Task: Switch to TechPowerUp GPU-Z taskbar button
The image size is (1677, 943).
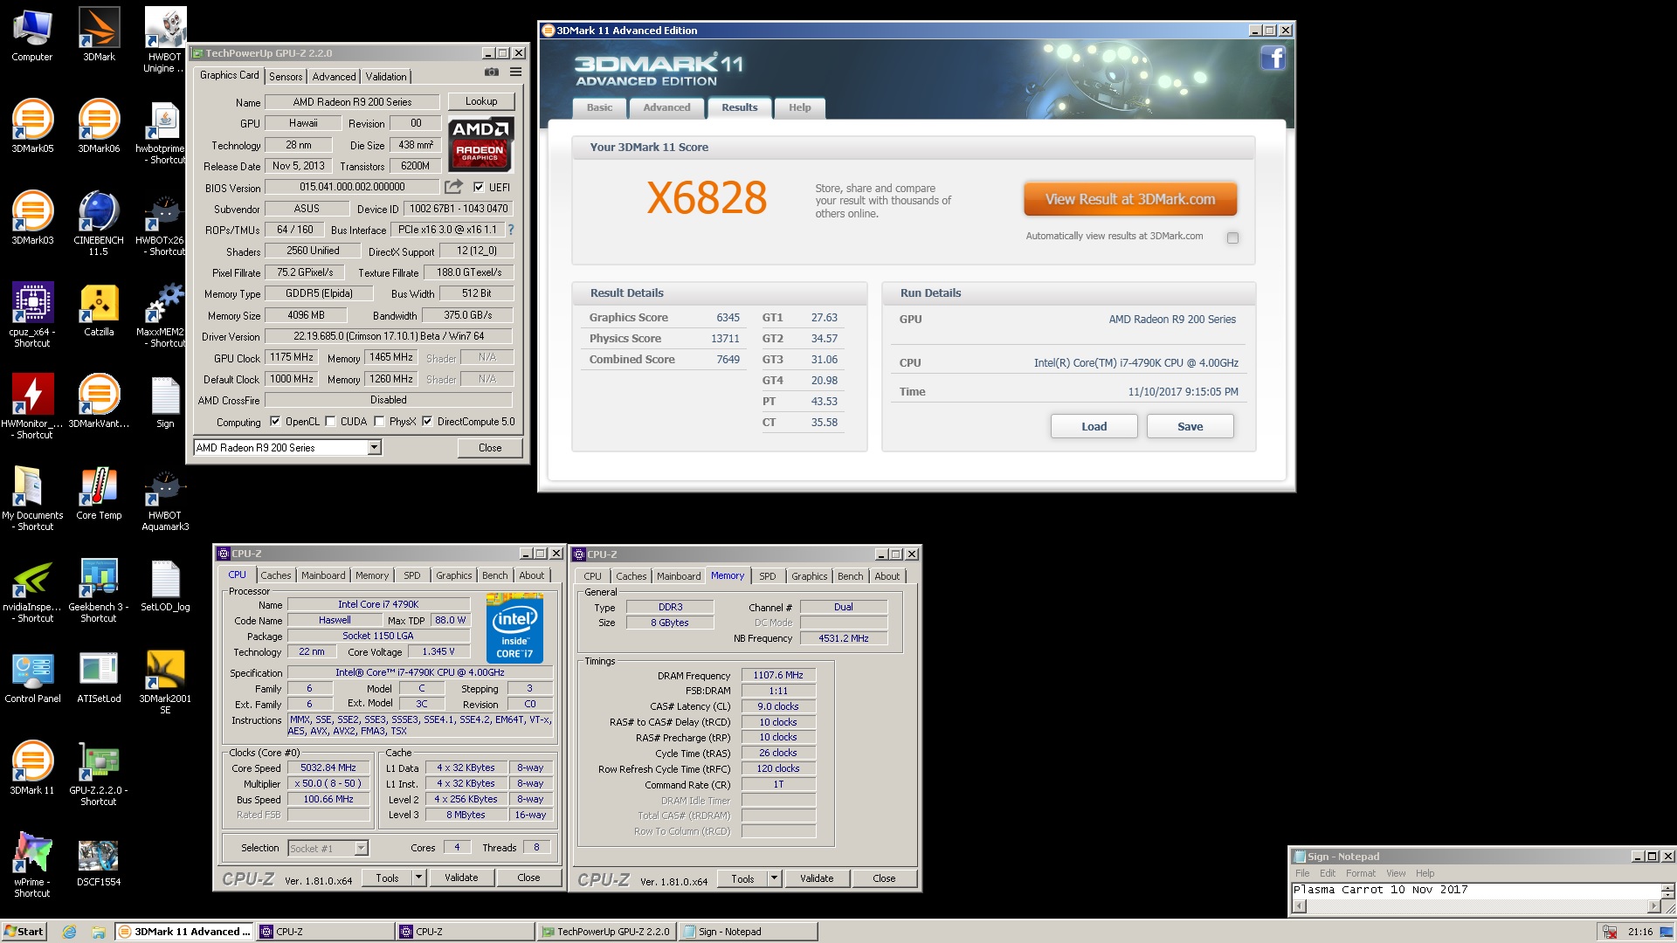Action: [x=605, y=932]
